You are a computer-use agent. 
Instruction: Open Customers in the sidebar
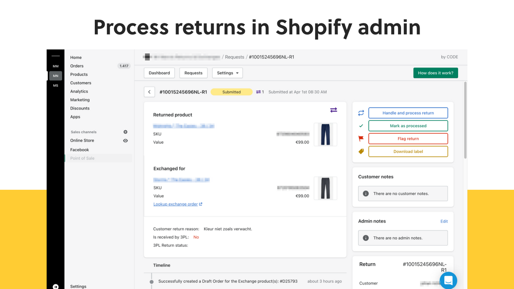[81, 83]
